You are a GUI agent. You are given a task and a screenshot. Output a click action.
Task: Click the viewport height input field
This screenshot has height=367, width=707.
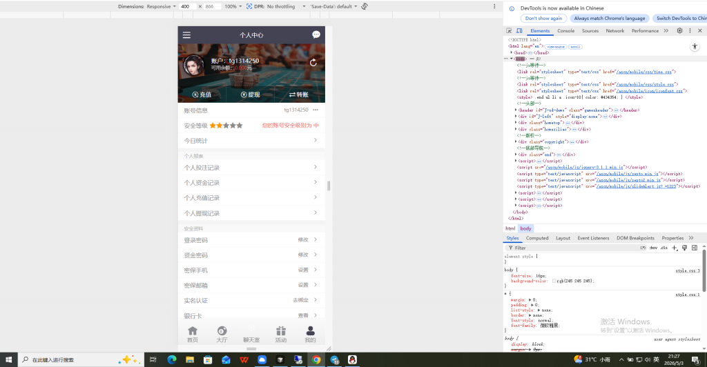(213, 6)
